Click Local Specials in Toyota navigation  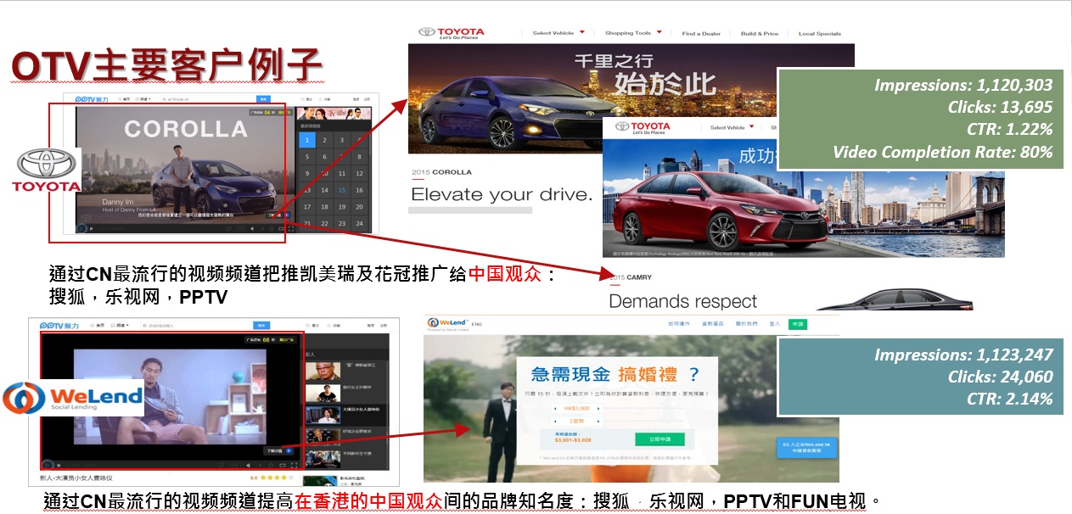click(x=820, y=34)
